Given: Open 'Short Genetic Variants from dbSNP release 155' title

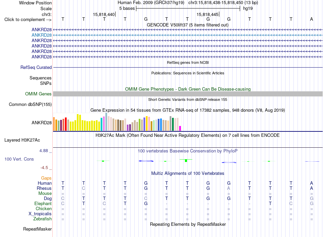Looking at the screenshot, I should pos(188,99).
